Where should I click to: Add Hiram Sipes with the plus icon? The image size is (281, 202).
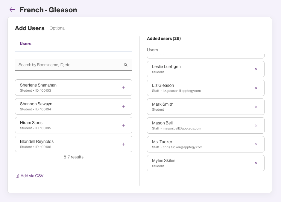tap(124, 125)
